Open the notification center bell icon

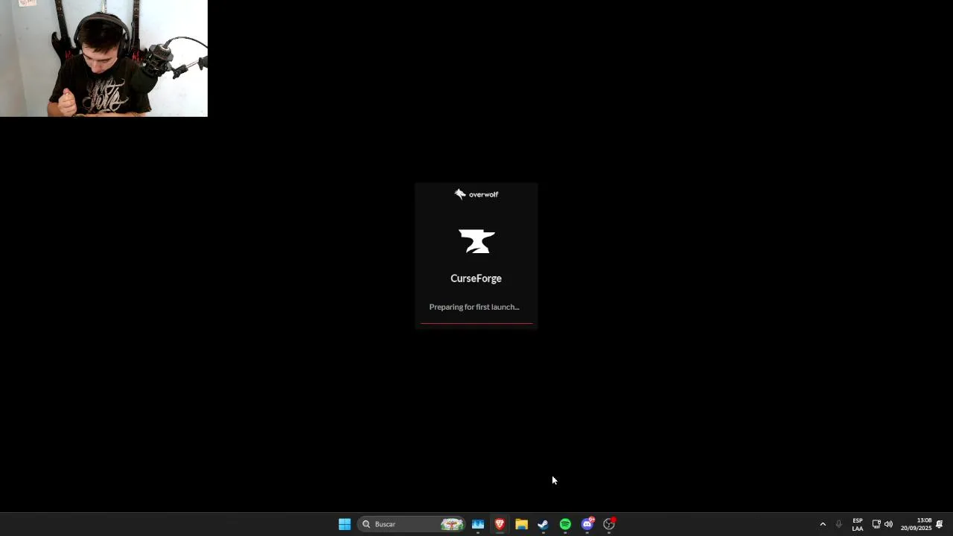pyautogui.click(x=940, y=524)
